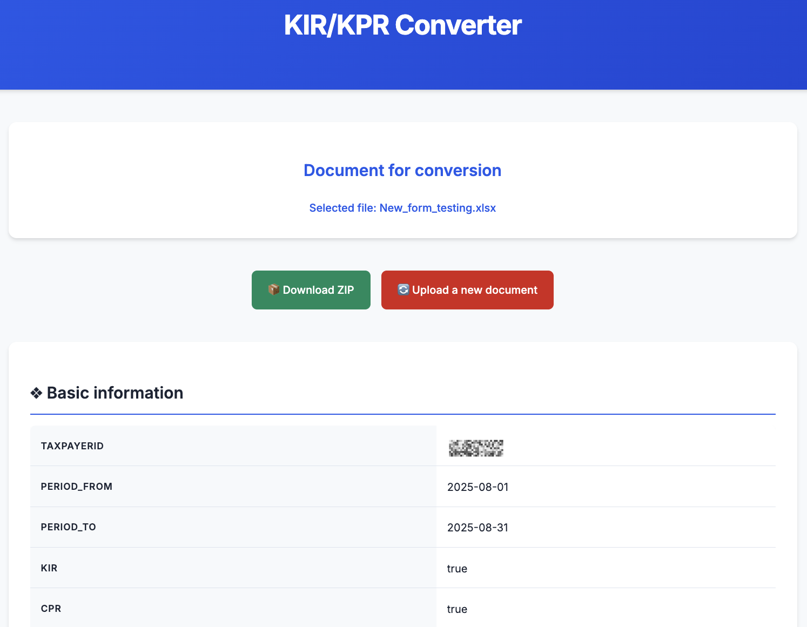The image size is (807, 627).
Task: Select the blurred TAXPAYERID value image
Action: coord(476,448)
